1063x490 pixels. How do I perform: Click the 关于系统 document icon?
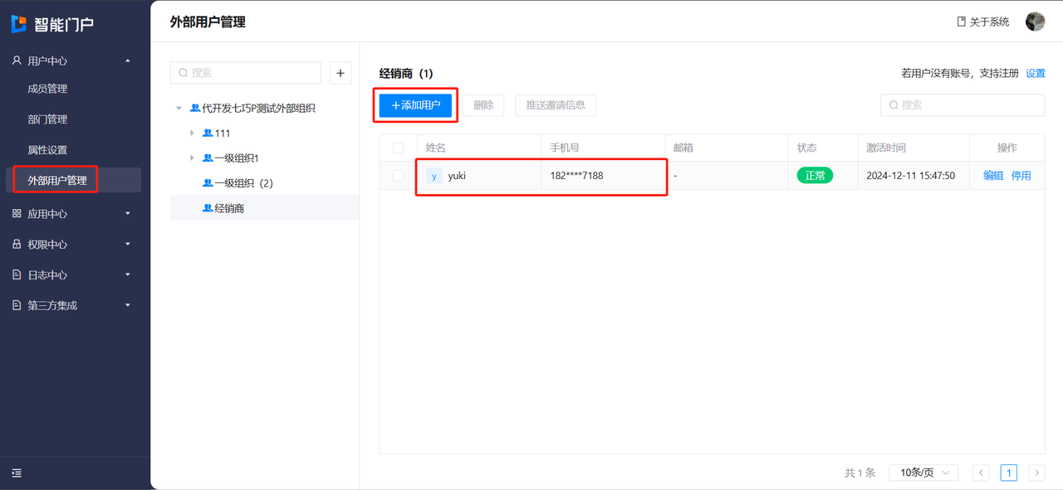coord(962,22)
